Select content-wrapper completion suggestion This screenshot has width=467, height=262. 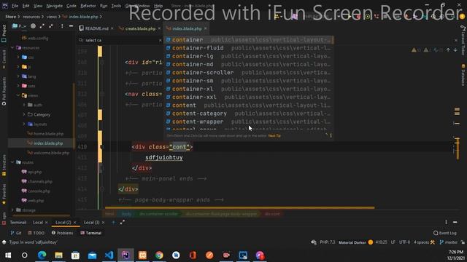[x=249, y=122]
